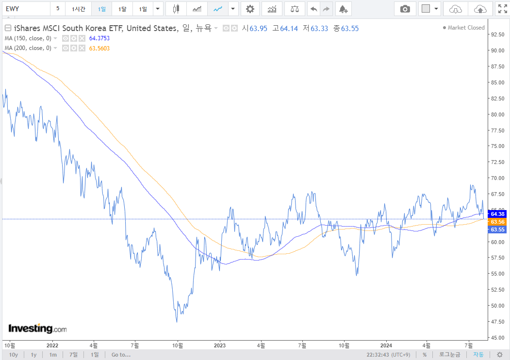The image size is (510, 360).
Task: Select the 1시간 interval
Action: point(79,9)
